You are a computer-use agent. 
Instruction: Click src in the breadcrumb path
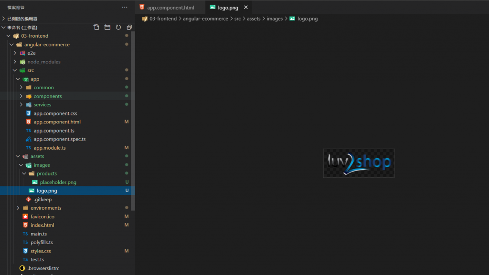(x=238, y=19)
